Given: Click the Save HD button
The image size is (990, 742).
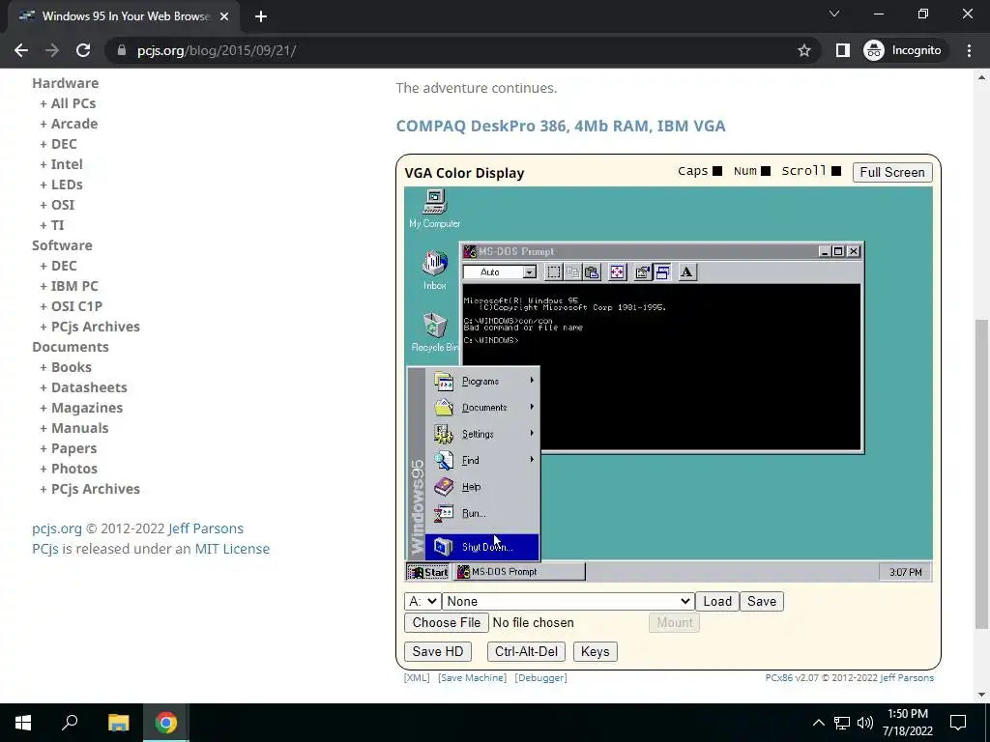Looking at the screenshot, I should (x=438, y=652).
